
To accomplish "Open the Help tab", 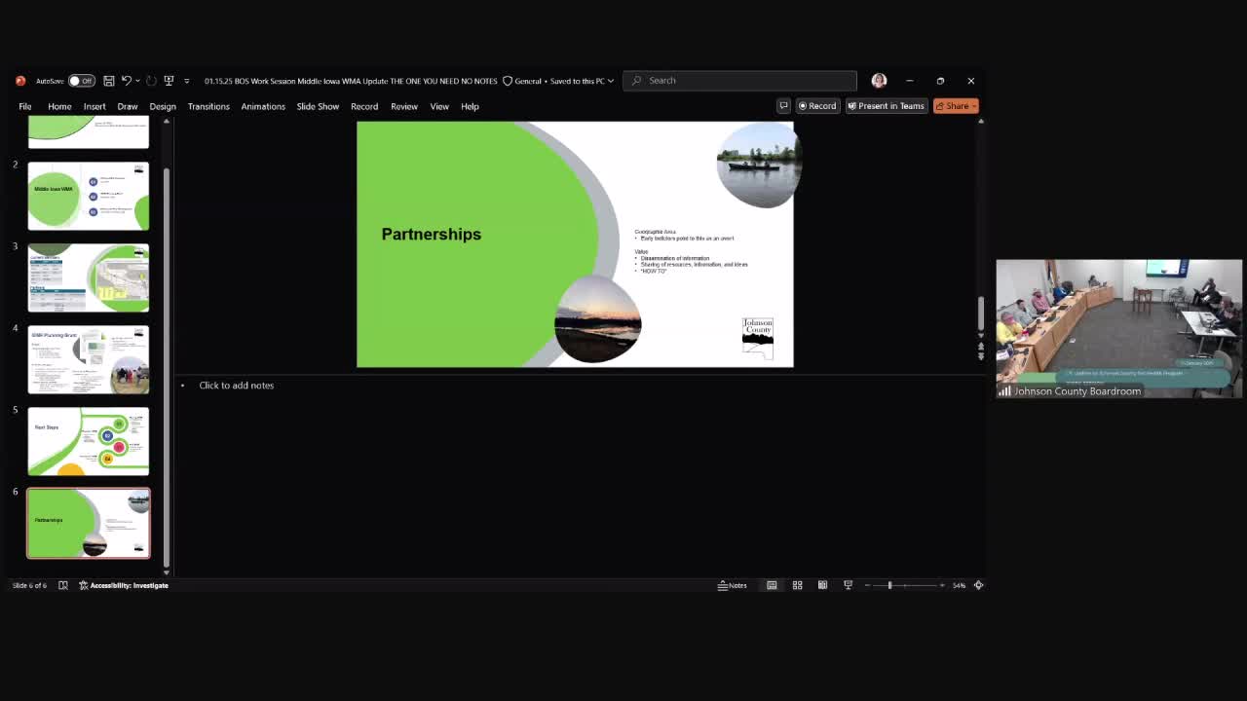I will tap(470, 106).
